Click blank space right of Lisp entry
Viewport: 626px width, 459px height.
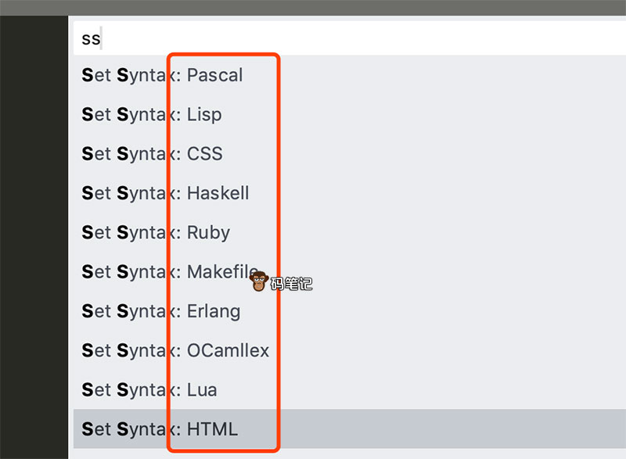430,114
